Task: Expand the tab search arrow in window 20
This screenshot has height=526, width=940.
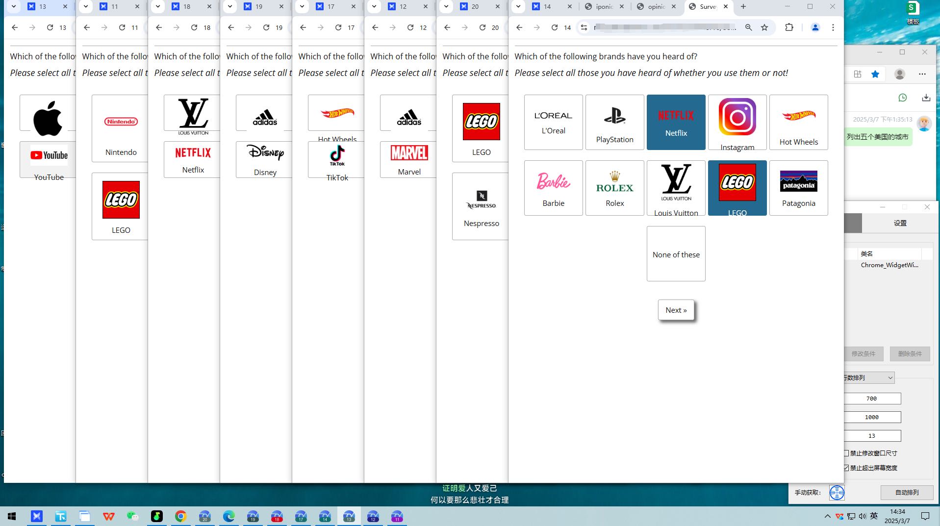Action: [446, 6]
